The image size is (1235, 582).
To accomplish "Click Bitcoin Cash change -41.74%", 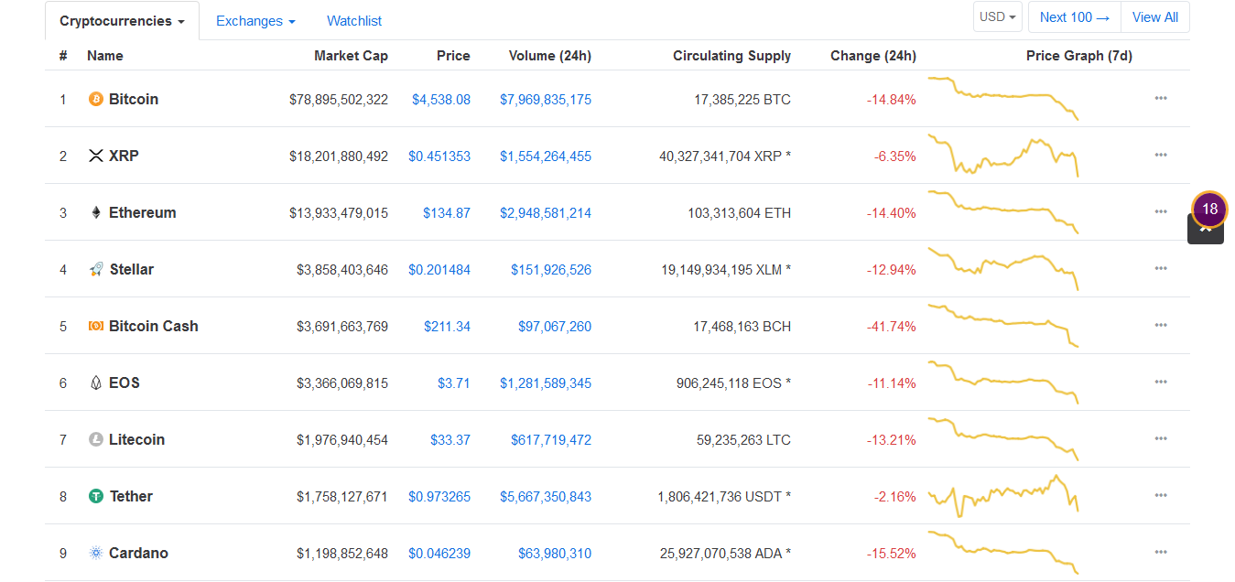I will coord(892,326).
